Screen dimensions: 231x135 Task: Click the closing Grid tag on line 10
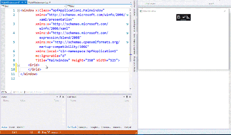35,70
